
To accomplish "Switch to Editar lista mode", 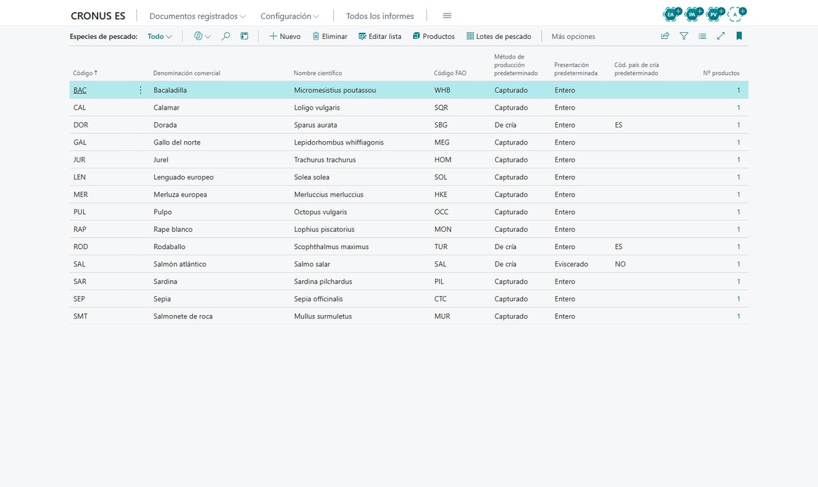I will coord(380,36).
